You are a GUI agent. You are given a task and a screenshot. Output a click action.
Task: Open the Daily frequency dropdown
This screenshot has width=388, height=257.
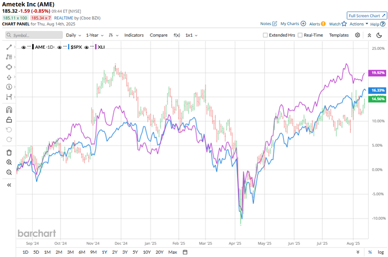[x=73, y=35]
